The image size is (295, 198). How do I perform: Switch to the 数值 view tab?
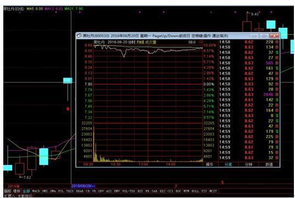(x=269, y=164)
